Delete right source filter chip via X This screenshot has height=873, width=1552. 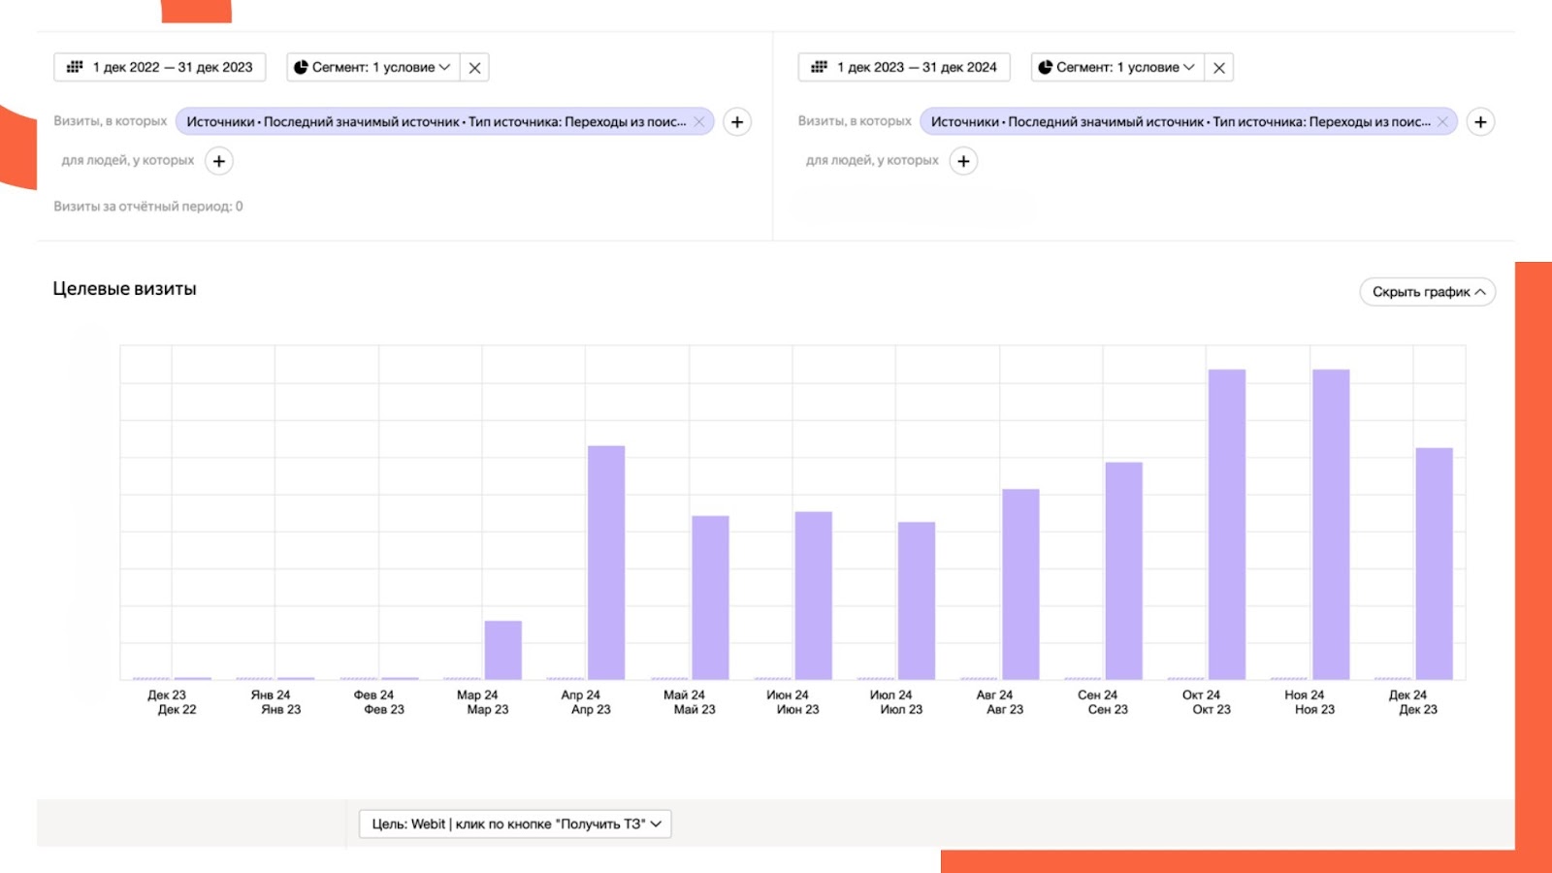click(1442, 122)
